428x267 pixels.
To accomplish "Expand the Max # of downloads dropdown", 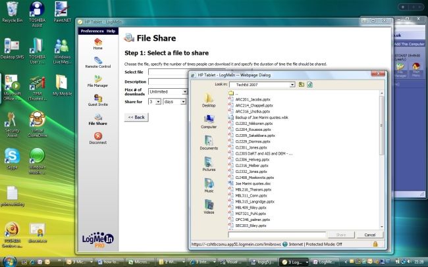I will (x=185, y=91).
